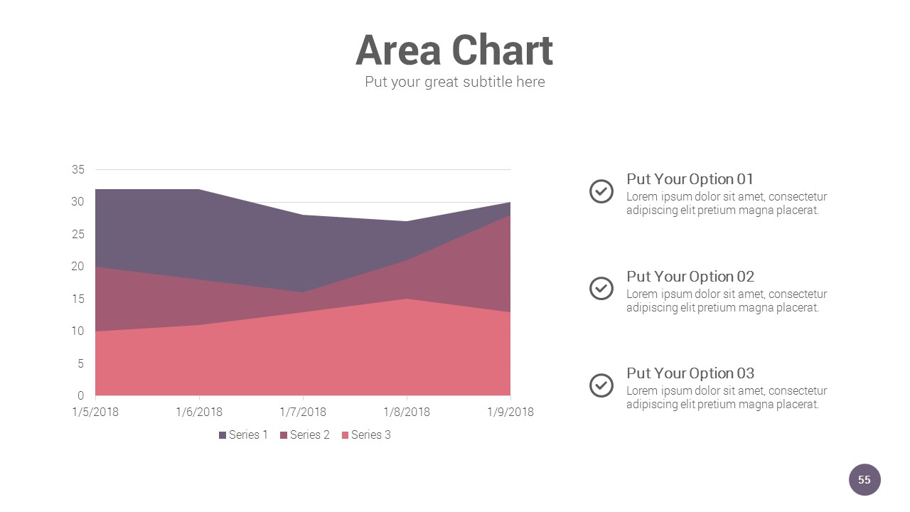The image size is (910, 512).
Task: Click the checkmark icon beside Option 03
Action: [601, 385]
